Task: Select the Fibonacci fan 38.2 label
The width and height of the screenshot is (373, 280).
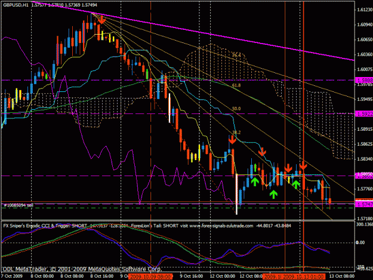Action: [x=236, y=133]
